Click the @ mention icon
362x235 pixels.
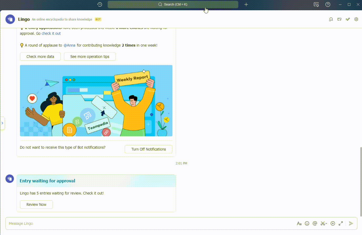(x=315, y=223)
